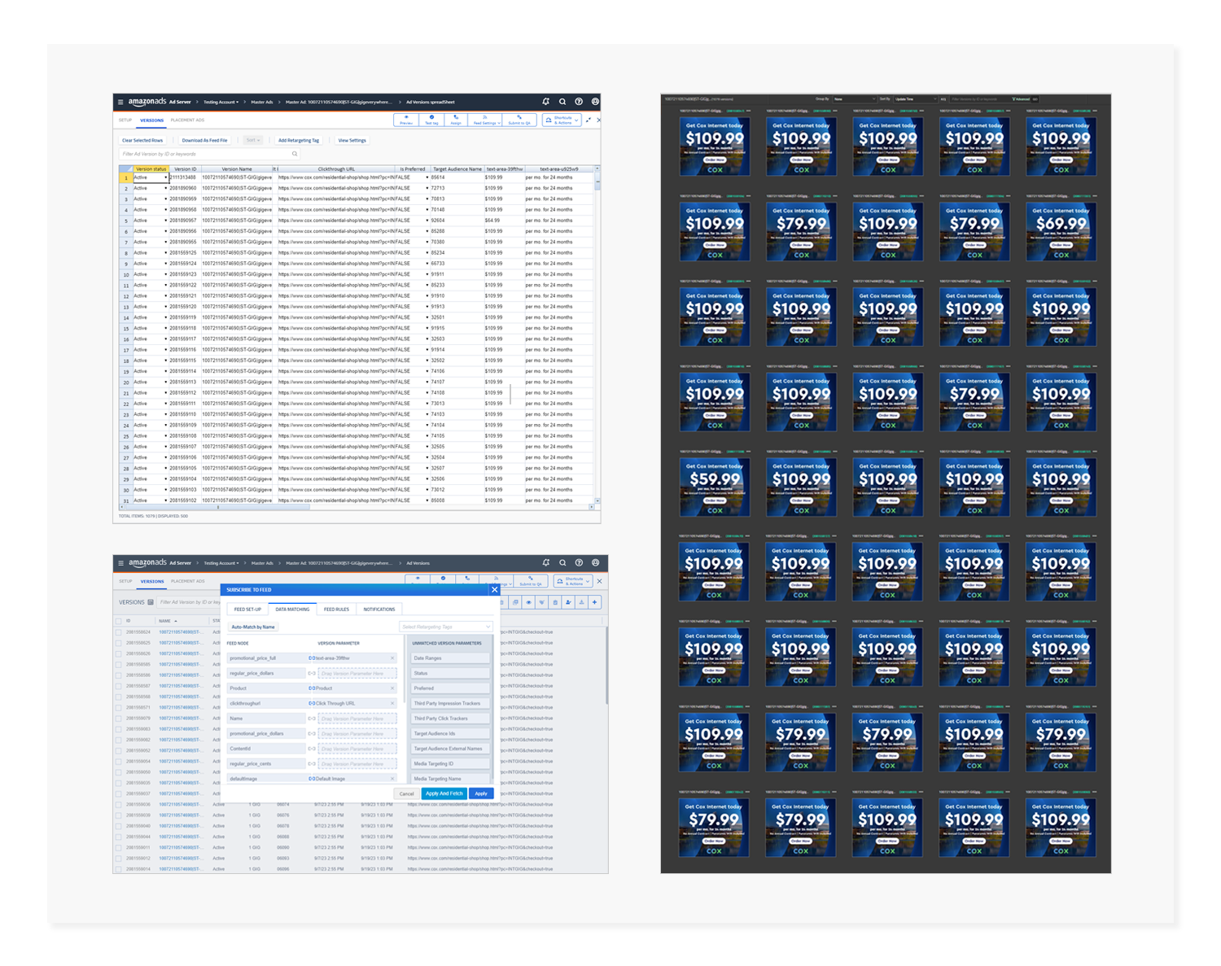Click duplicate copy icon in lower versions toolbar

[x=515, y=602]
